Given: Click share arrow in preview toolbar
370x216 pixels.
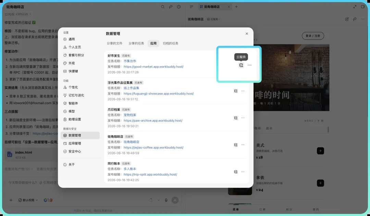Looking at the screenshot, I should (x=355, y=19).
